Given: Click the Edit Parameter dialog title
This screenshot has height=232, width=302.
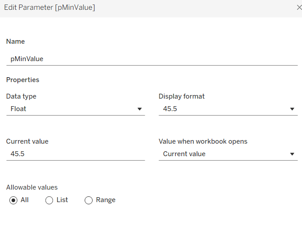Looking at the screenshot, I should 49,8.
